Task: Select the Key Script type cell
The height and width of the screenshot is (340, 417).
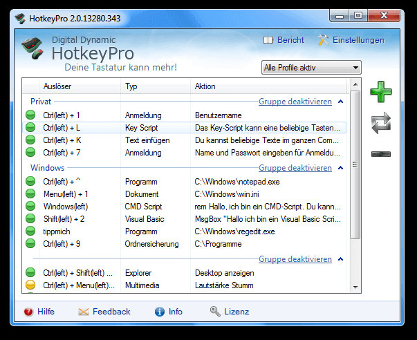Action: click(142, 128)
